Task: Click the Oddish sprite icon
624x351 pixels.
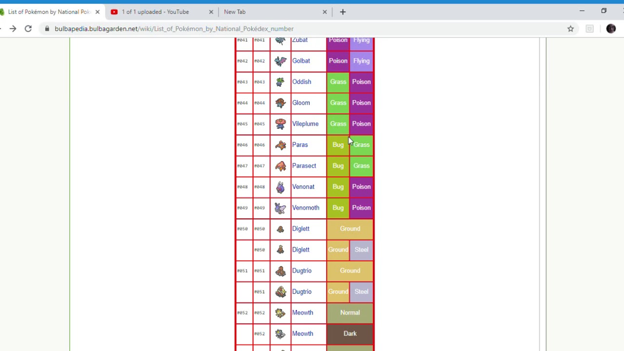Action: tap(280, 82)
